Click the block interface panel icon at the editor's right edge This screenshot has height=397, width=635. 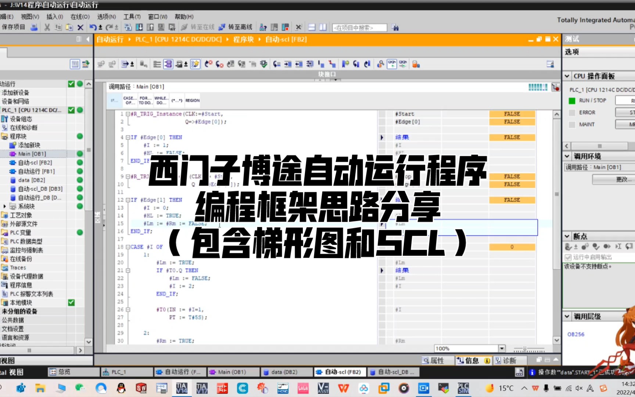(550, 64)
